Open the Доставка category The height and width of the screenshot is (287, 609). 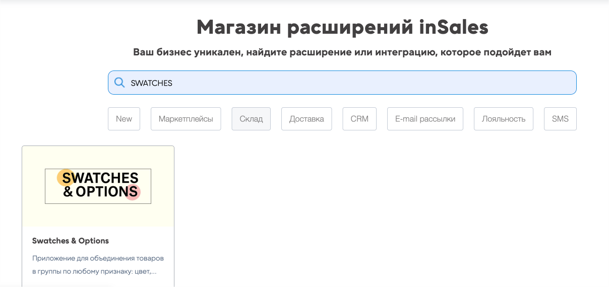[x=307, y=119]
